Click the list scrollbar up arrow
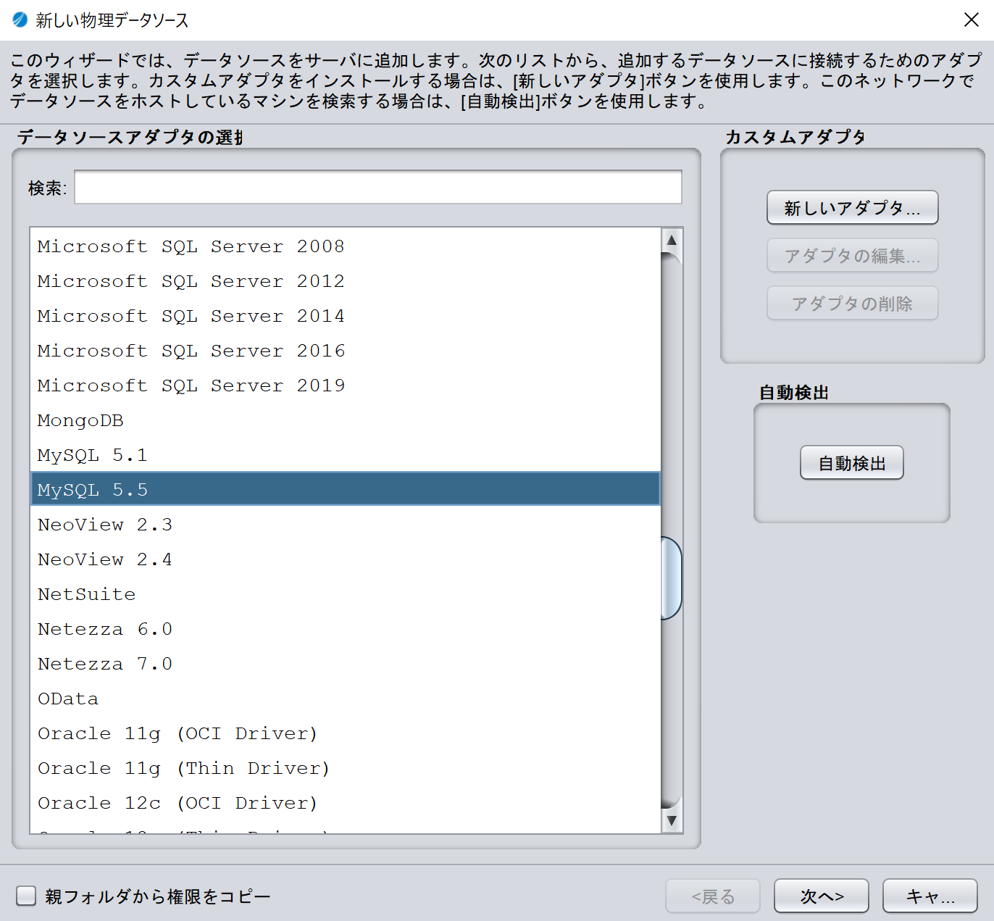The height and width of the screenshot is (921, 994). 672,240
